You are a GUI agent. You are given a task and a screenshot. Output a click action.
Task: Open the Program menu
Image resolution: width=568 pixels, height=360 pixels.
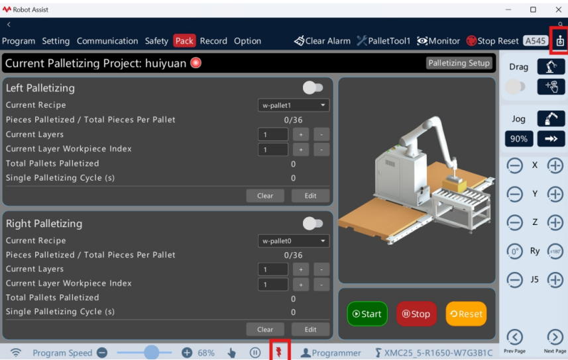pos(19,41)
